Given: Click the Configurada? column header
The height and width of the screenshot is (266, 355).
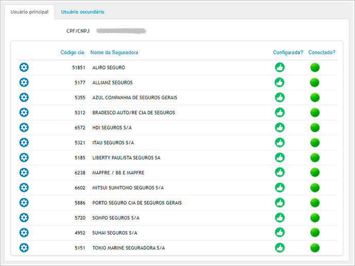Looking at the screenshot, I should coord(288,52).
